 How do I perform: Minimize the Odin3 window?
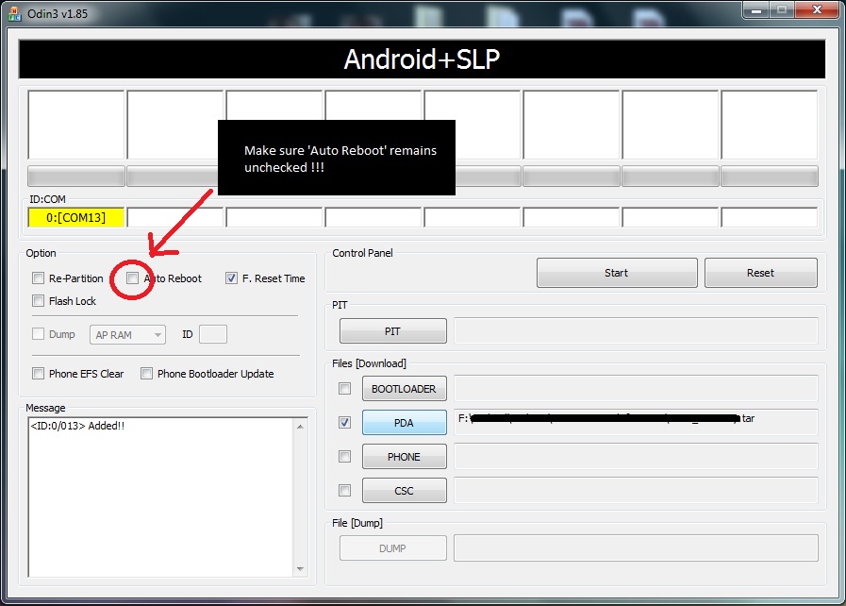(755, 9)
